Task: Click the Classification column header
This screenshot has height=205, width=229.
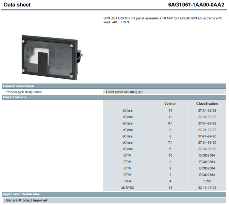Action: coord(207,104)
